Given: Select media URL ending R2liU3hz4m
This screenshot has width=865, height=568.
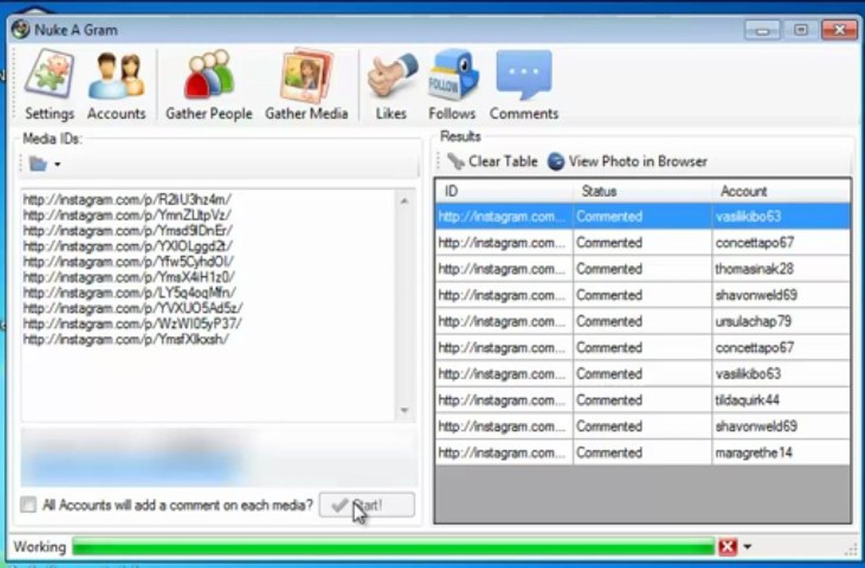Looking at the screenshot, I should (127, 199).
